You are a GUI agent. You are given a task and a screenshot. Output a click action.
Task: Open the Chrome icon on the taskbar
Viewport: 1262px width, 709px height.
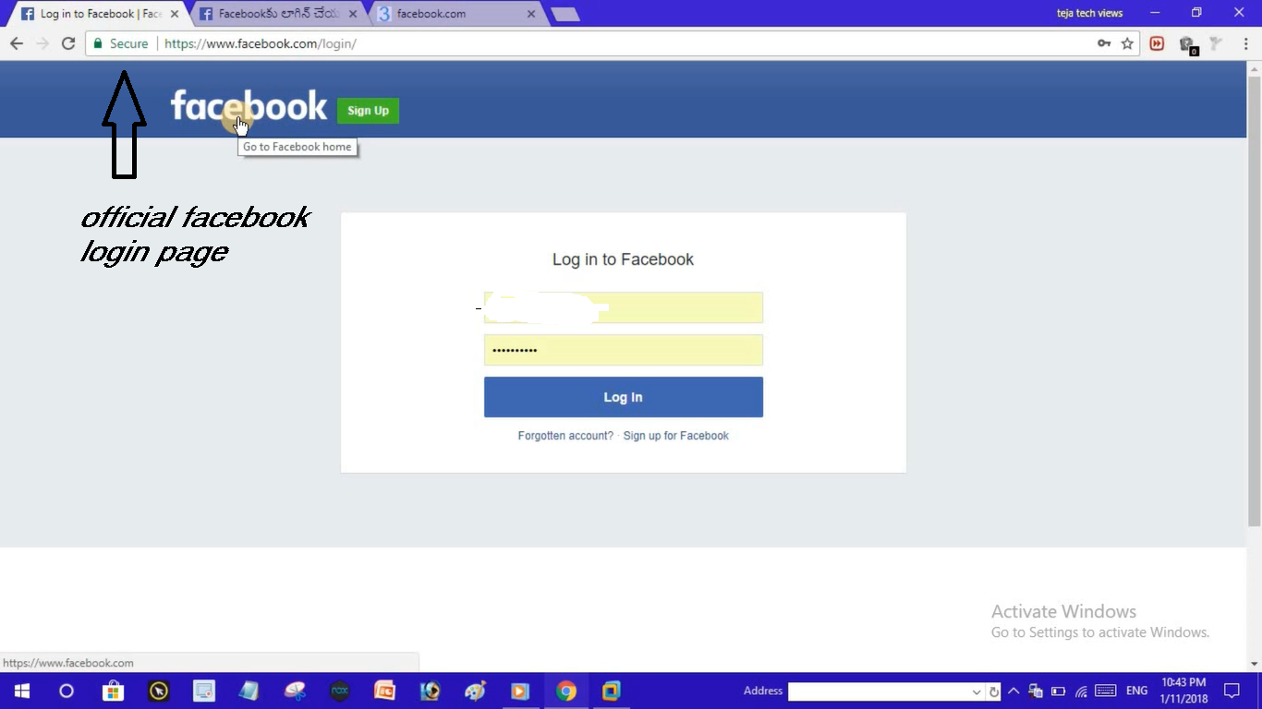click(x=566, y=691)
